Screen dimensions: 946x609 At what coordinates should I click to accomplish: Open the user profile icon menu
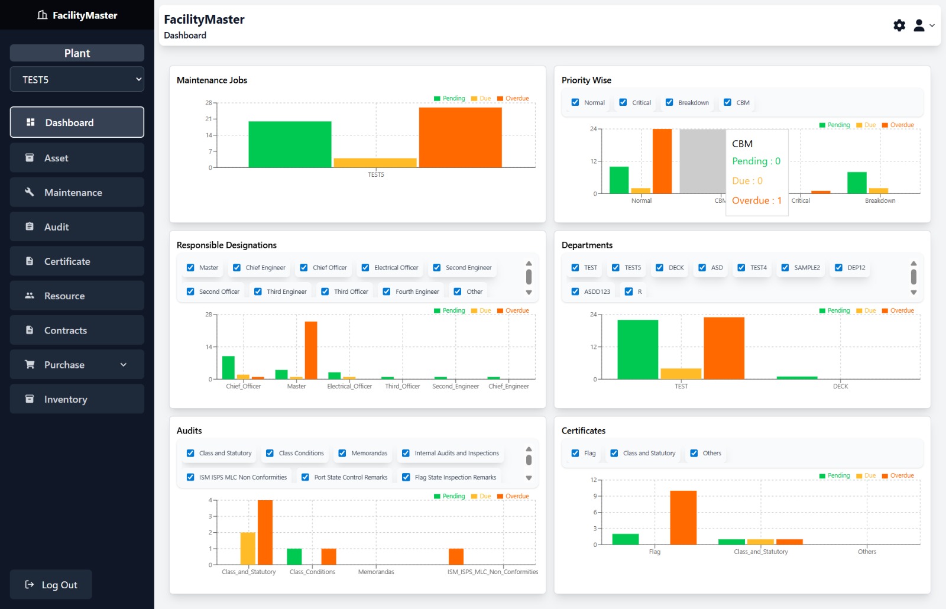pyautogui.click(x=919, y=25)
